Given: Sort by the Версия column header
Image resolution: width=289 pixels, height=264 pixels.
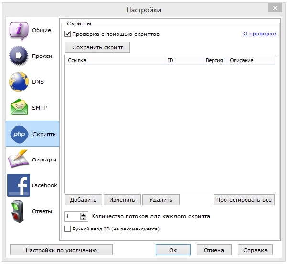Looking at the screenshot, I should pos(215,60).
